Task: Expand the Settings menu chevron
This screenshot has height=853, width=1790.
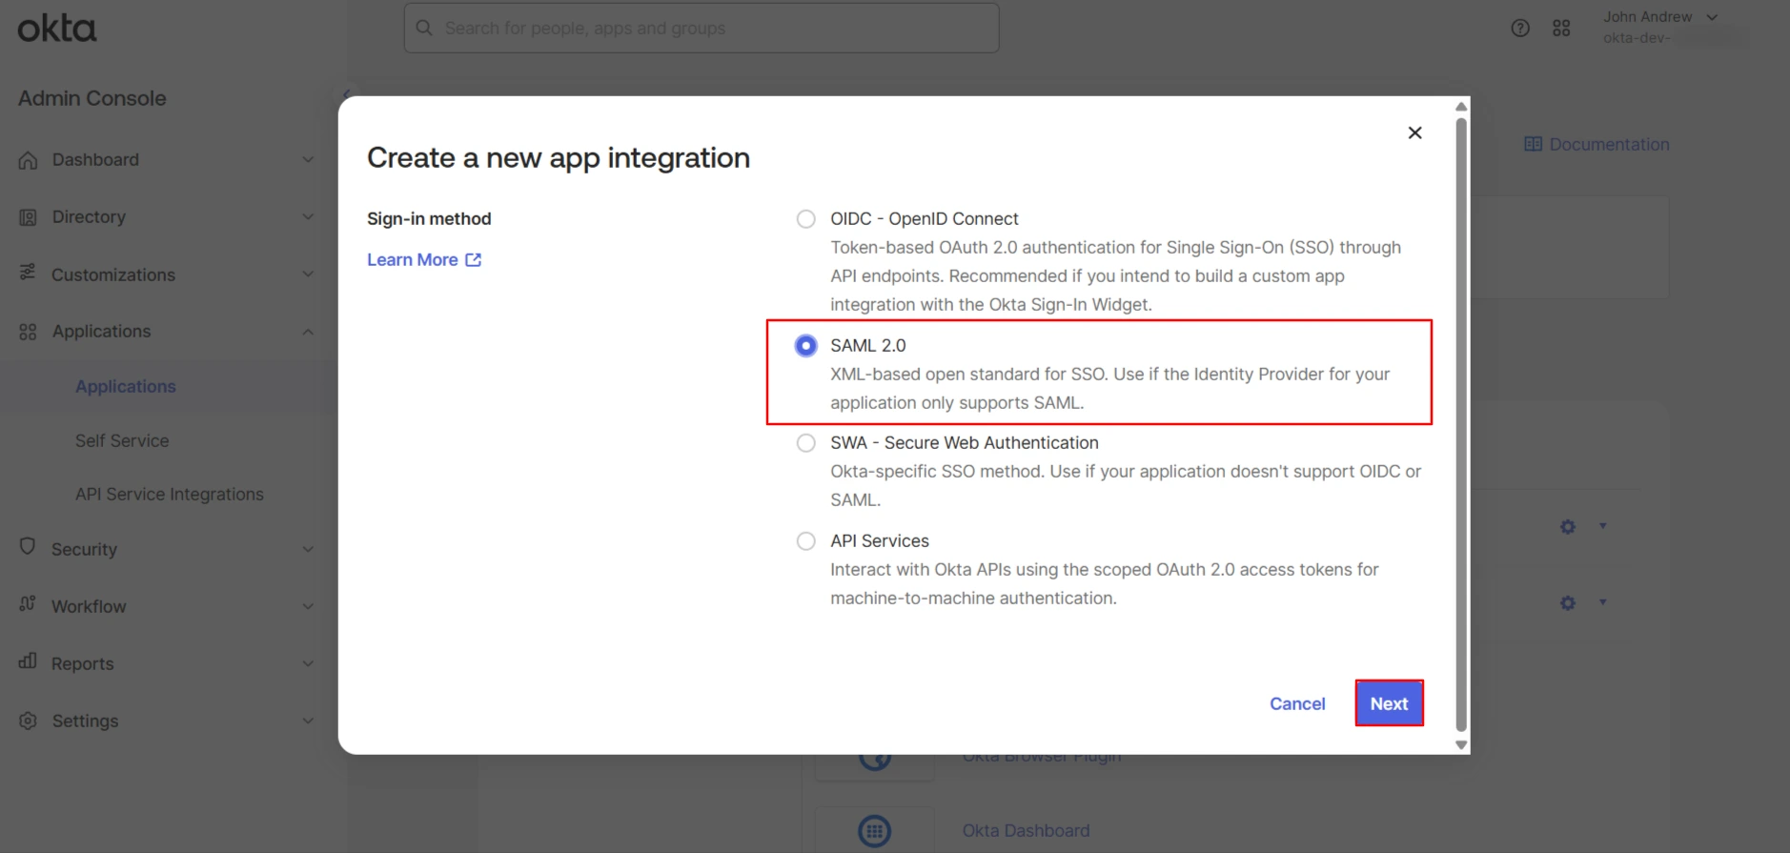Action: (308, 721)
